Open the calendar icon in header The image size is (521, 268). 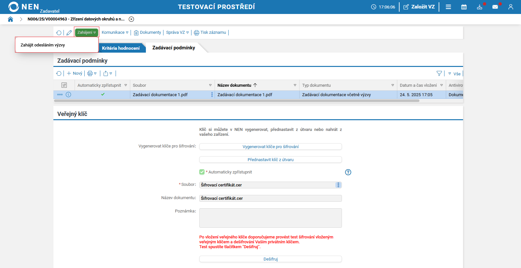pyautogui.click(x=464, y=7)
